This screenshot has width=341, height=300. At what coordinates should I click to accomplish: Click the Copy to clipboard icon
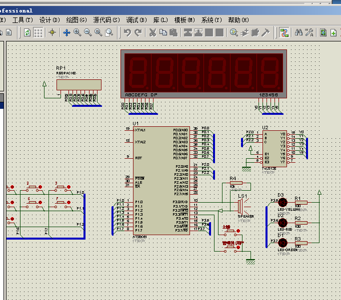point(163,32)
